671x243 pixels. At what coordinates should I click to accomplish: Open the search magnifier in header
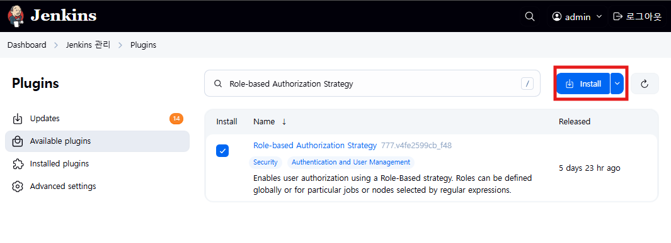tap(529, 16)
